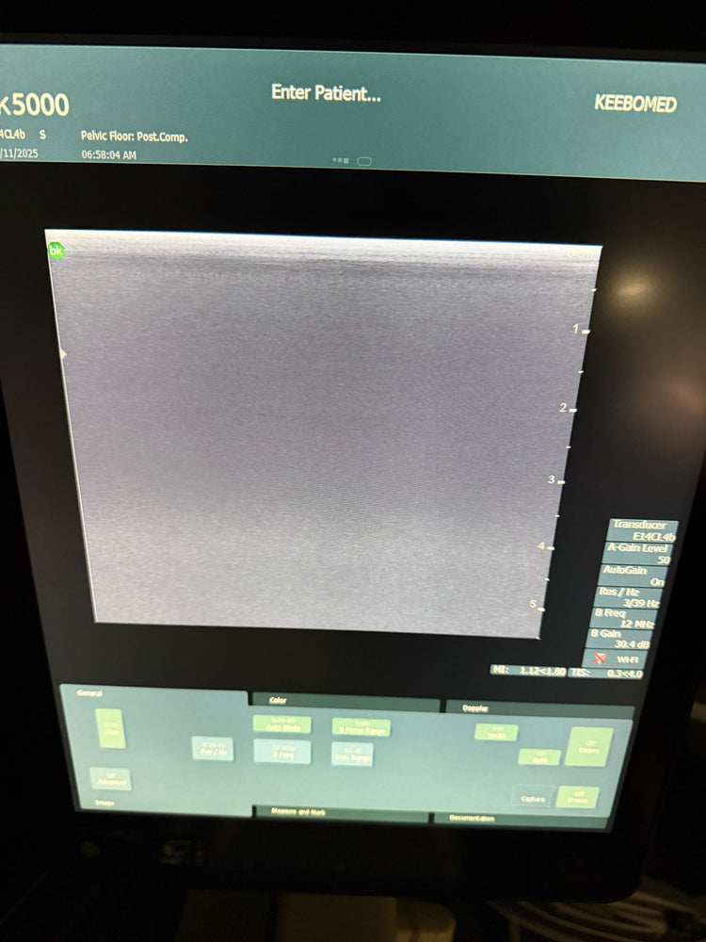Toggle AutoGain On setting
Image resolution: width=706 pixels, height=942 pixels.
pos(635,576)
